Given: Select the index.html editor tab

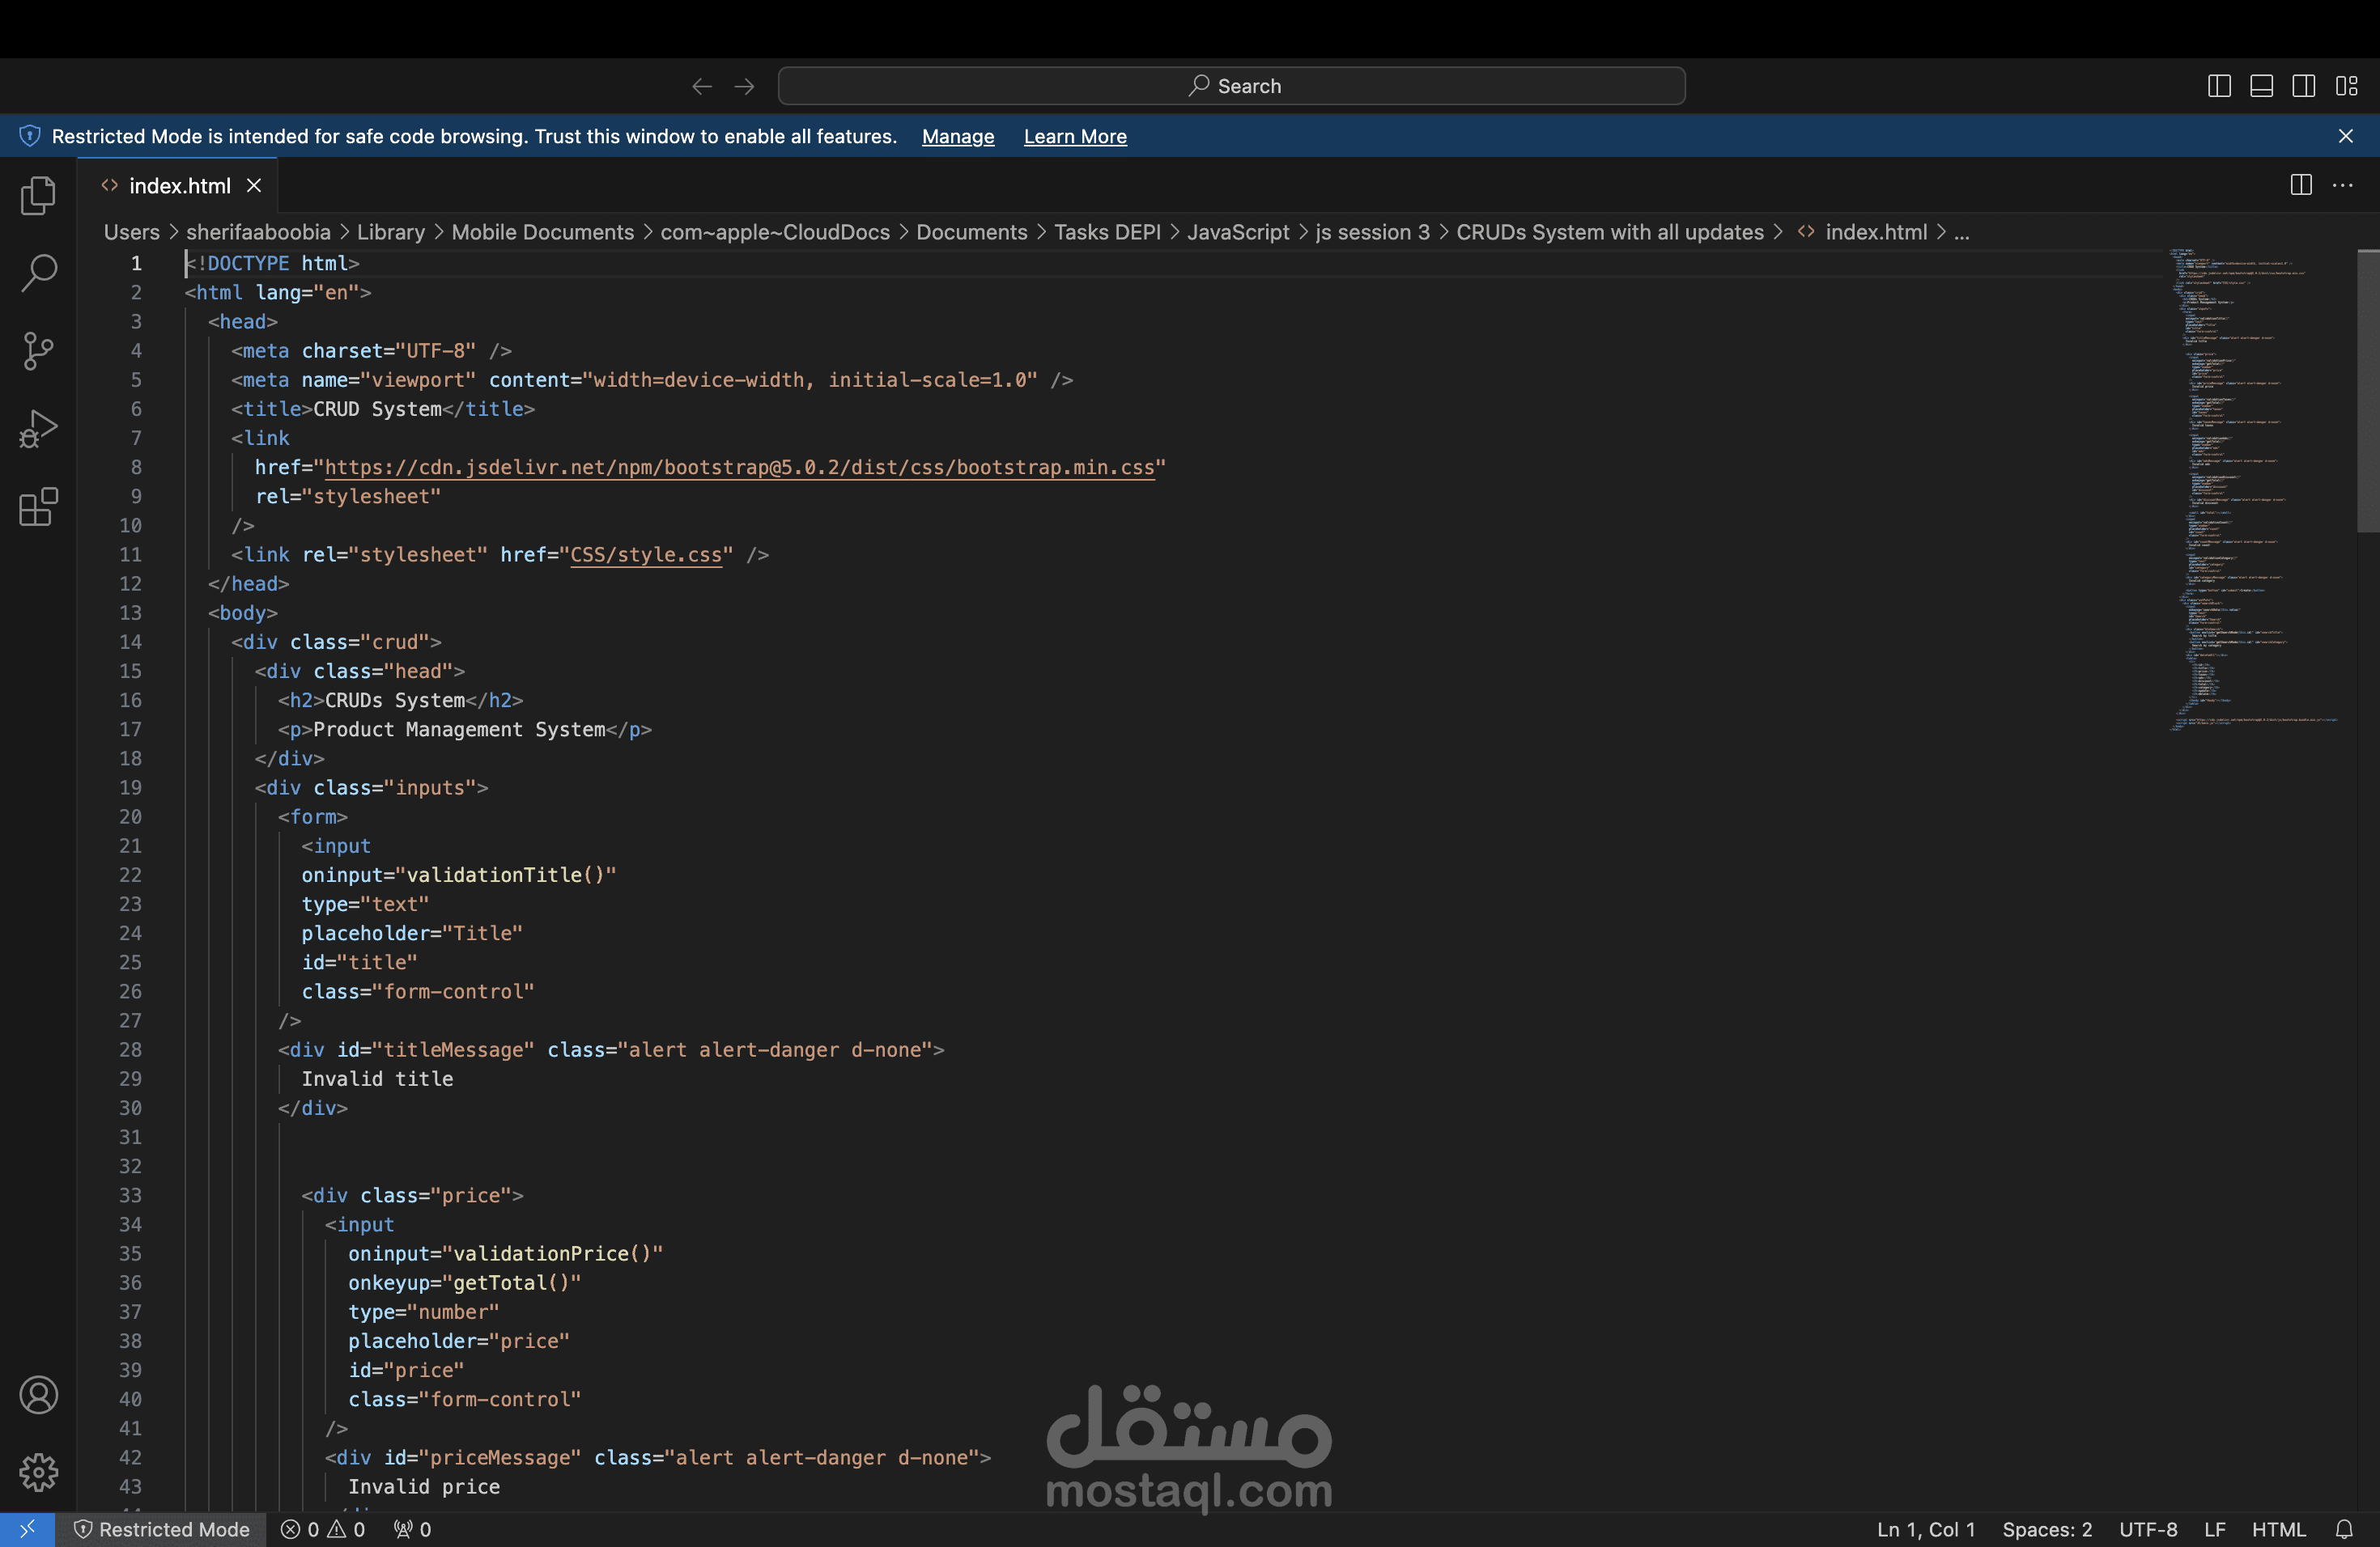Looking at the screenshot, I should (x=179, y=186).
